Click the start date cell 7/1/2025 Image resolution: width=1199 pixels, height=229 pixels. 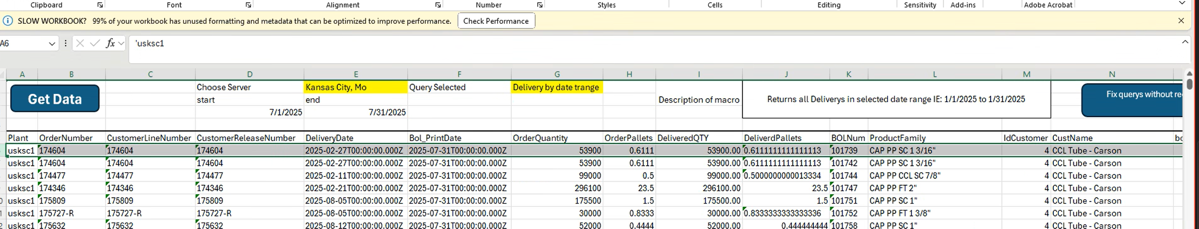(249, 112)
